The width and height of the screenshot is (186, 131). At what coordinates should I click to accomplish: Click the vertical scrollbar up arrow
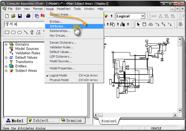pyautogui.click(x=180, y=39)
